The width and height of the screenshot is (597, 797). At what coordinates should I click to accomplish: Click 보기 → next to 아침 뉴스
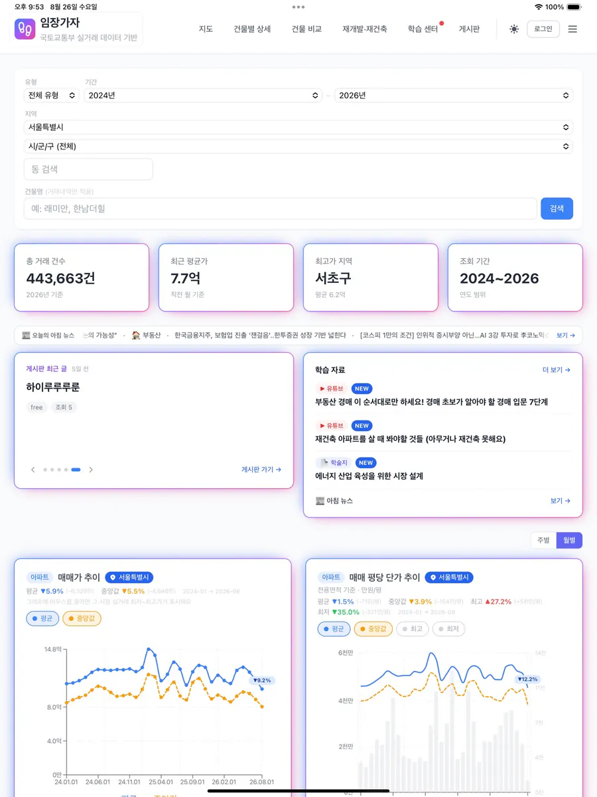click(561, 501)
